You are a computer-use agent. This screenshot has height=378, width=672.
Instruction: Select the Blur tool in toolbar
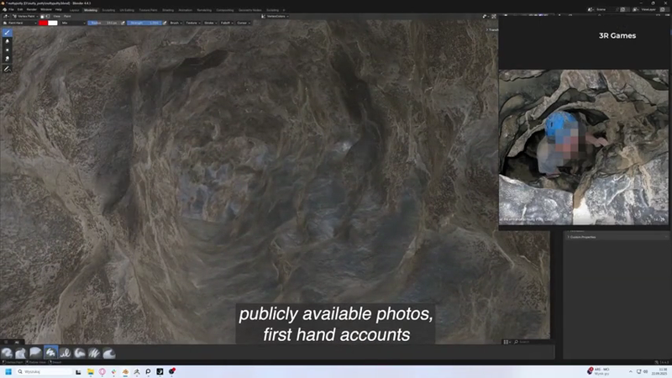(x=7, y=41)
